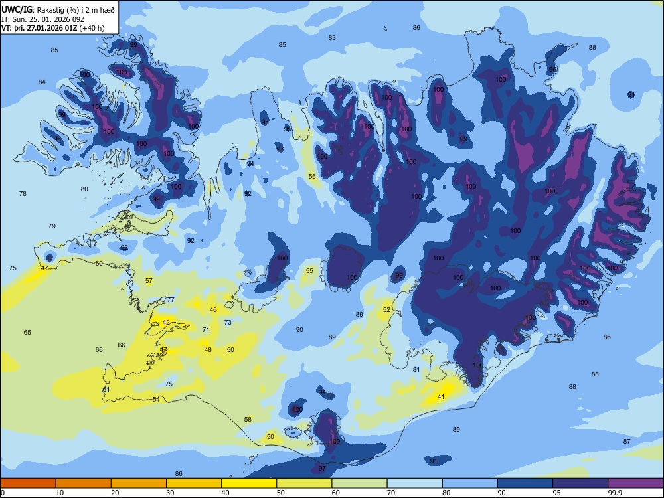Click legend tick label 30
The image size is (664, 498).
[170, 493]
